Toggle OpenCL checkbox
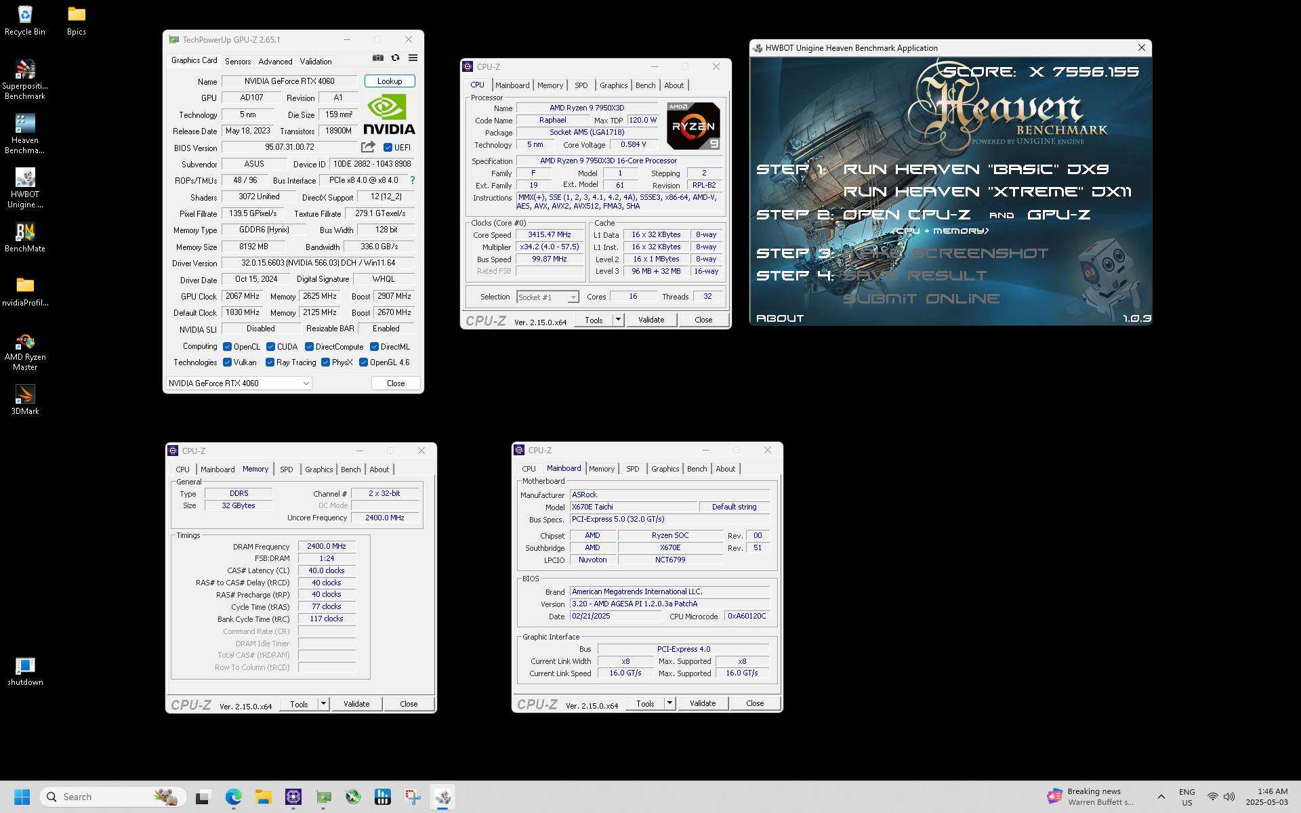This screenshot has width=1301, height=813. click(227, 346)
